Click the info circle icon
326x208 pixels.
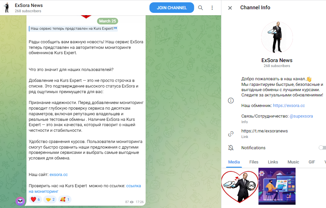click(x=231, y=101)
